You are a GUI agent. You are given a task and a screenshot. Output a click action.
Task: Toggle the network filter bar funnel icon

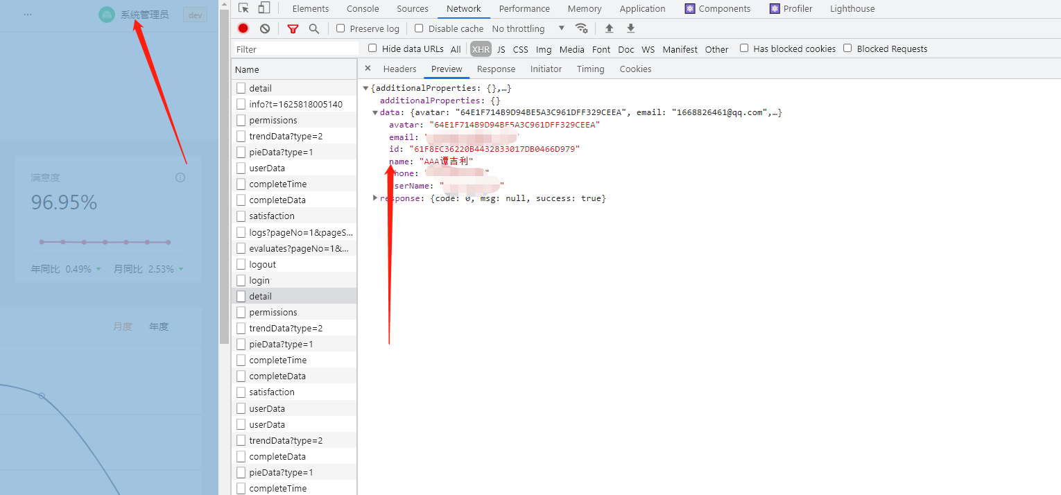293,28
